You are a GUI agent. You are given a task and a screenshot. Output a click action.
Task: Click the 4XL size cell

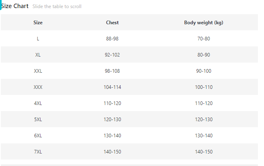point(38,103)
